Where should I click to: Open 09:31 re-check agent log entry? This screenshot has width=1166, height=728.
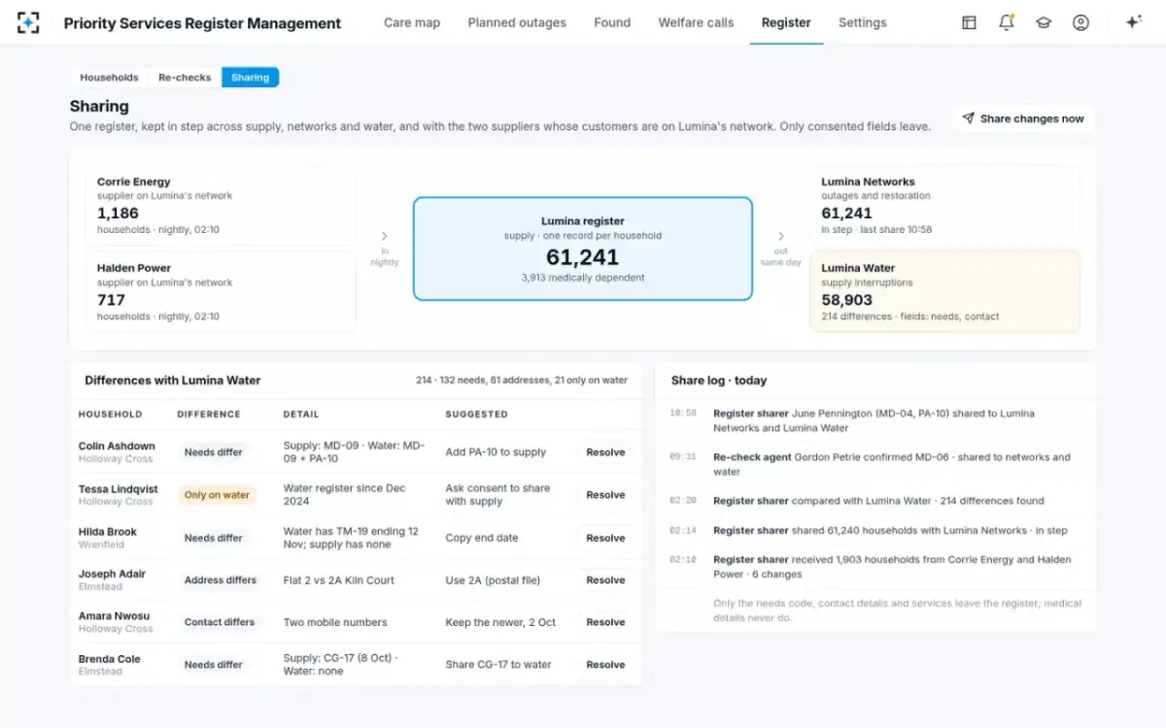(875, 464)
